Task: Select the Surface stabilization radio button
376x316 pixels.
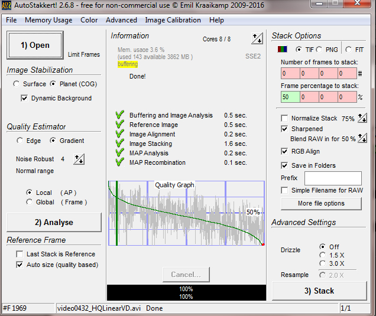Action: point(16,84)
